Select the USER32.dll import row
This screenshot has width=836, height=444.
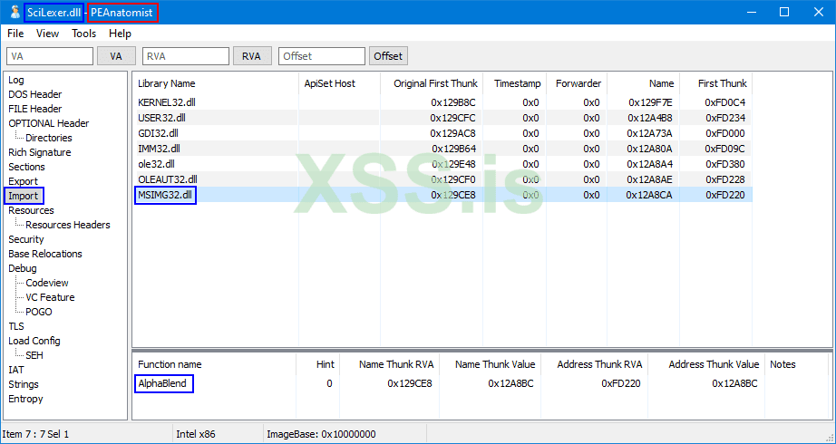(x=442, y=118)
